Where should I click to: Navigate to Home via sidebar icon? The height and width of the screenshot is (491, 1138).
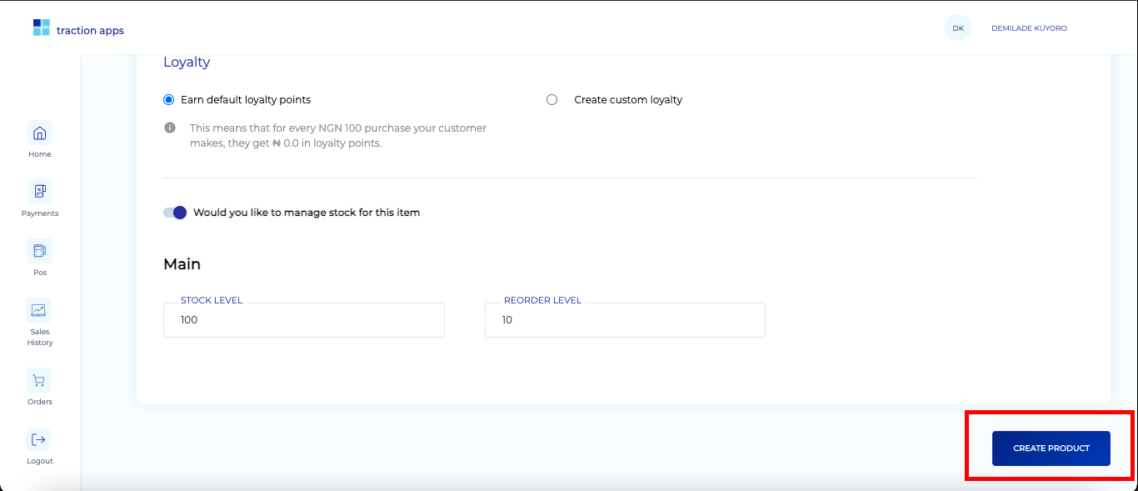39,133
